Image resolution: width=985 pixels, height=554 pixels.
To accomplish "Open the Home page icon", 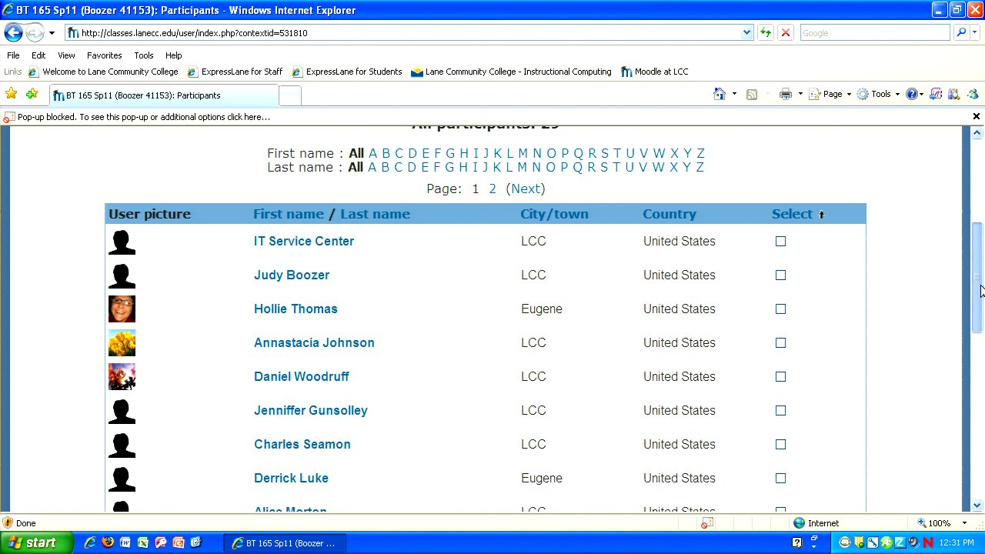I will 719,94.
